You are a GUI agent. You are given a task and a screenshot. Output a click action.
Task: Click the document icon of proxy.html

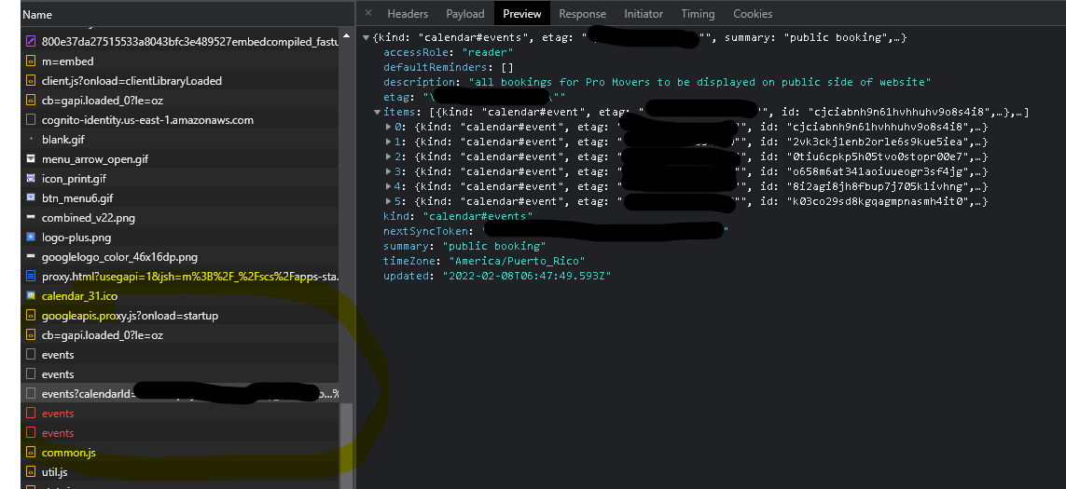pos(31,277)
